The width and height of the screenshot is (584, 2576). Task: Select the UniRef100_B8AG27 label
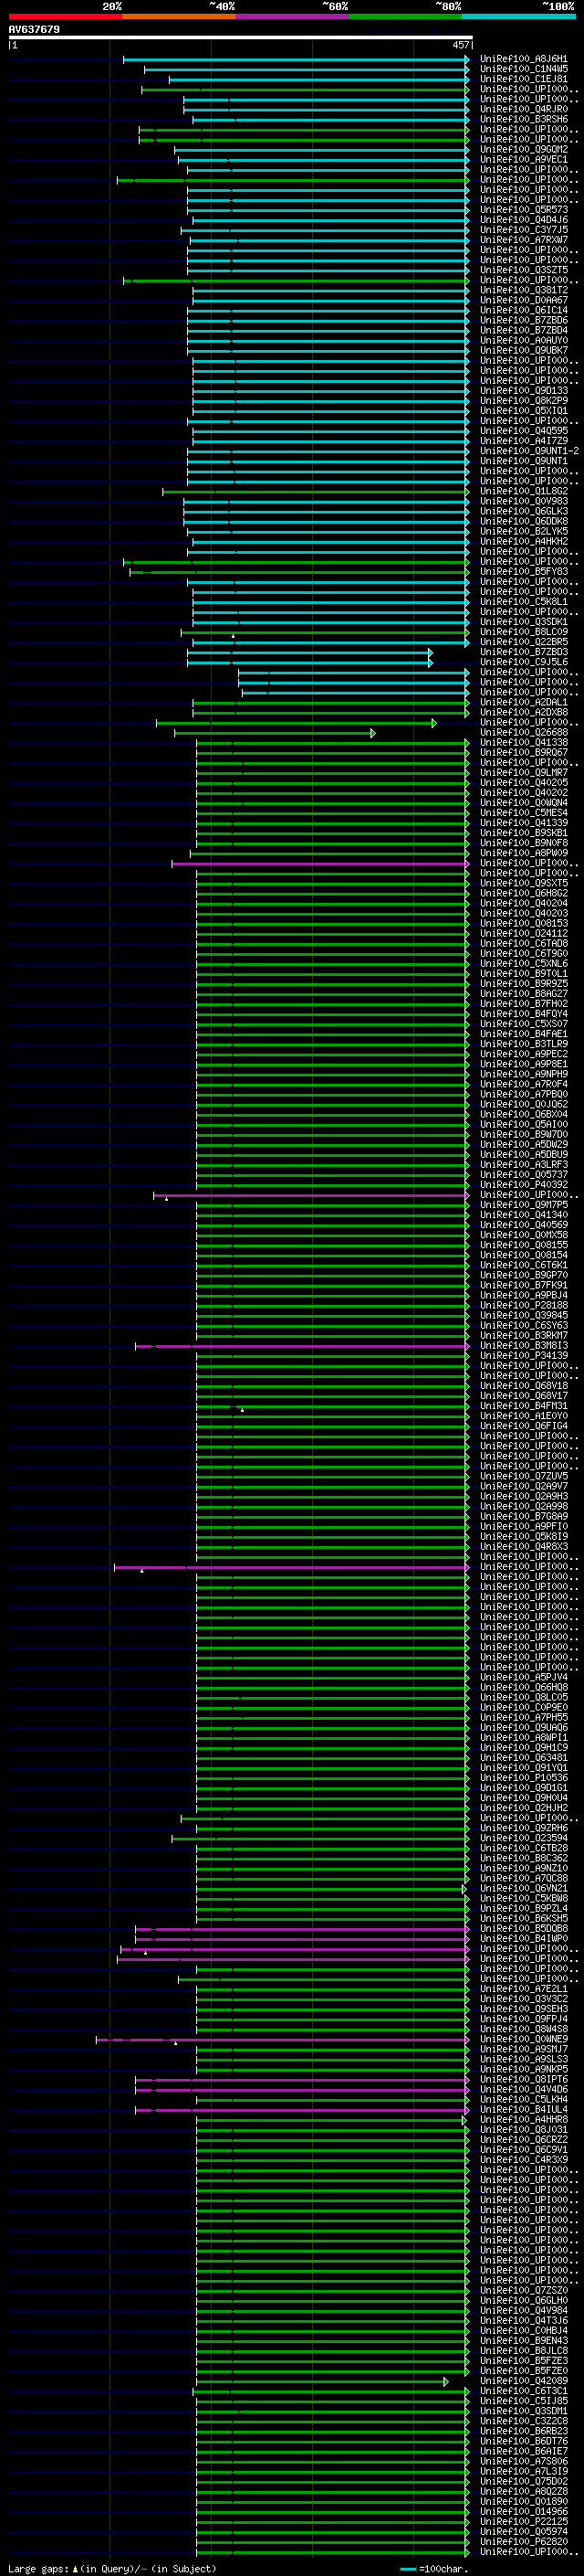(523, 993)
